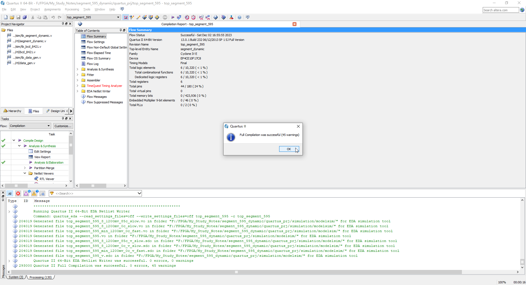Pin the Project Navigator panel
Image resolution: width=526 pixels, height=285 pixels.
(x=63, y=24)
